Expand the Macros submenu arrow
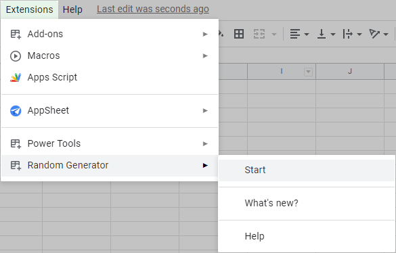The image size is (396, 253). click(205, 55)
